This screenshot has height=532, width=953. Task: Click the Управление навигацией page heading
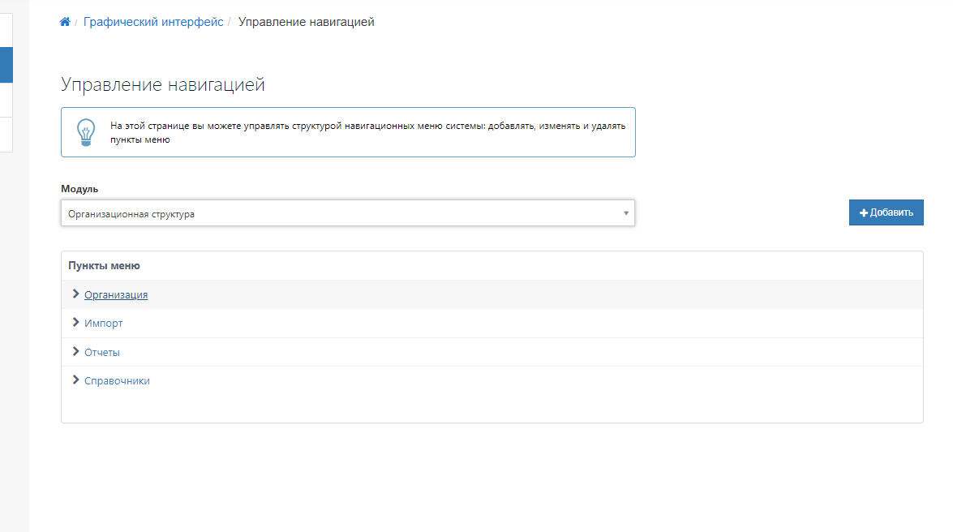click(163, 85)
